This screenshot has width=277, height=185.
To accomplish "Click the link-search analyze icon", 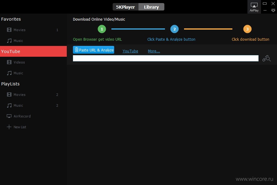I will tap(267, 58).
